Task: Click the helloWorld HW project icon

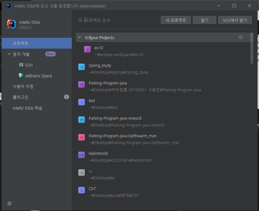Action: [82, 155]
